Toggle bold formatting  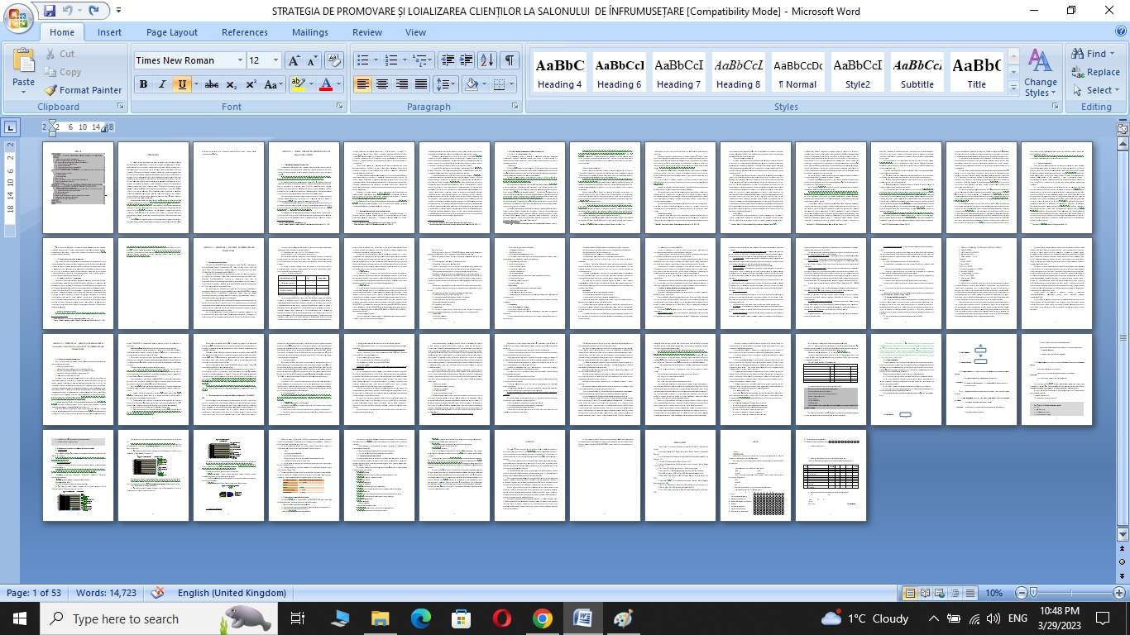pyautogui.click(x=143, y=84)
